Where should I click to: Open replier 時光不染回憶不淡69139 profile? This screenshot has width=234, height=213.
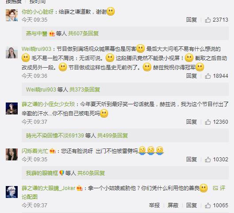55,136
